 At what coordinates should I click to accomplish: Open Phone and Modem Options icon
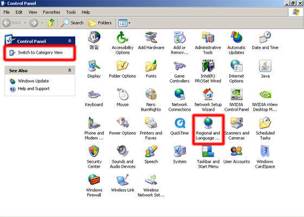point(94,128)
